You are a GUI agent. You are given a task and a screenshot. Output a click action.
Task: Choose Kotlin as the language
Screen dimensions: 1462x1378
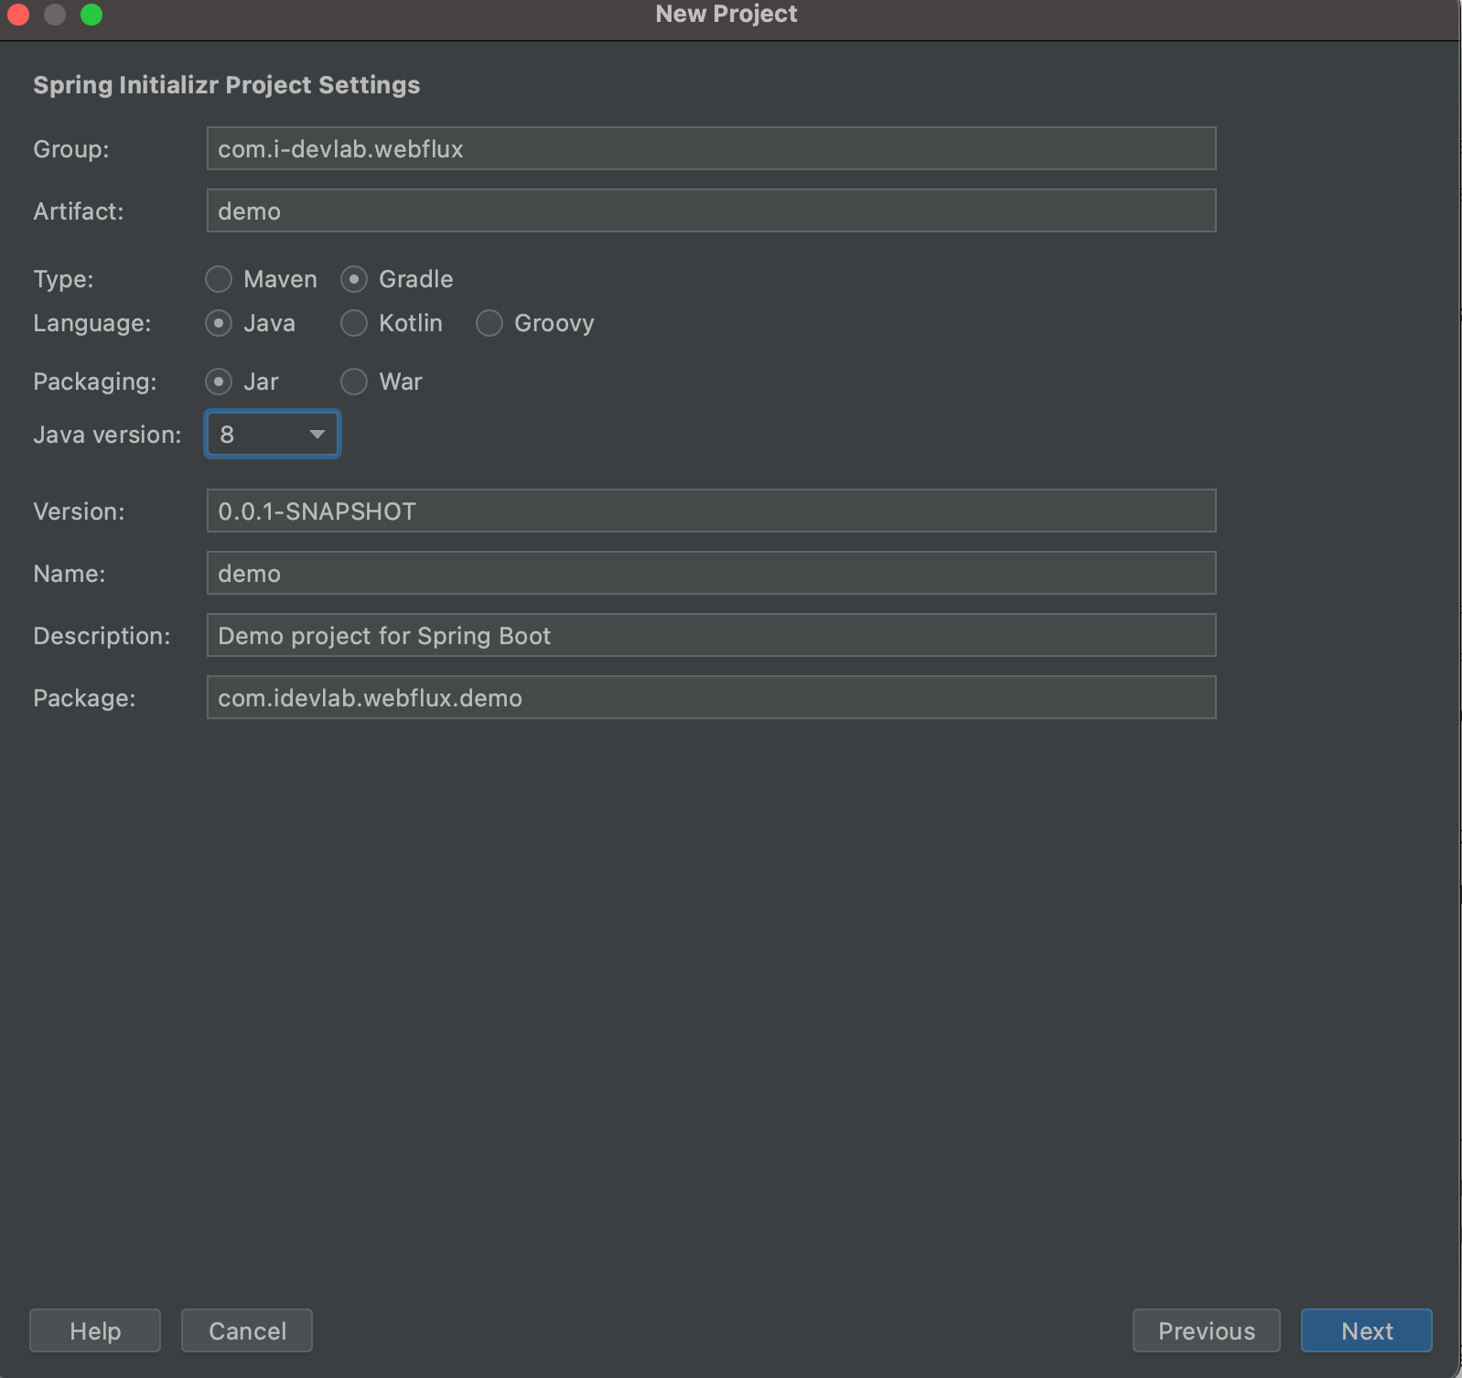pyautogui.click(x=354, y=323)
